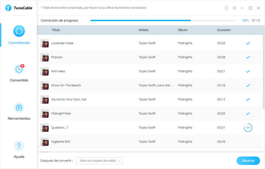Image resolution: width=265 pixels, height=169 pixels.
Task: Click the You're On Your Own, Kid thumbnail
Action: (x=45, y=100)
